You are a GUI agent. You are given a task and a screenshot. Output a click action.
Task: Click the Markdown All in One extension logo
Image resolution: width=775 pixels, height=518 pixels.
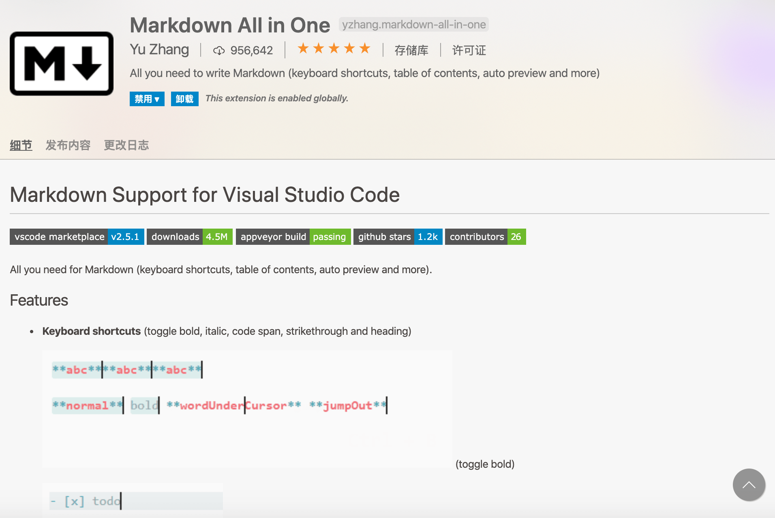point(62,64)
